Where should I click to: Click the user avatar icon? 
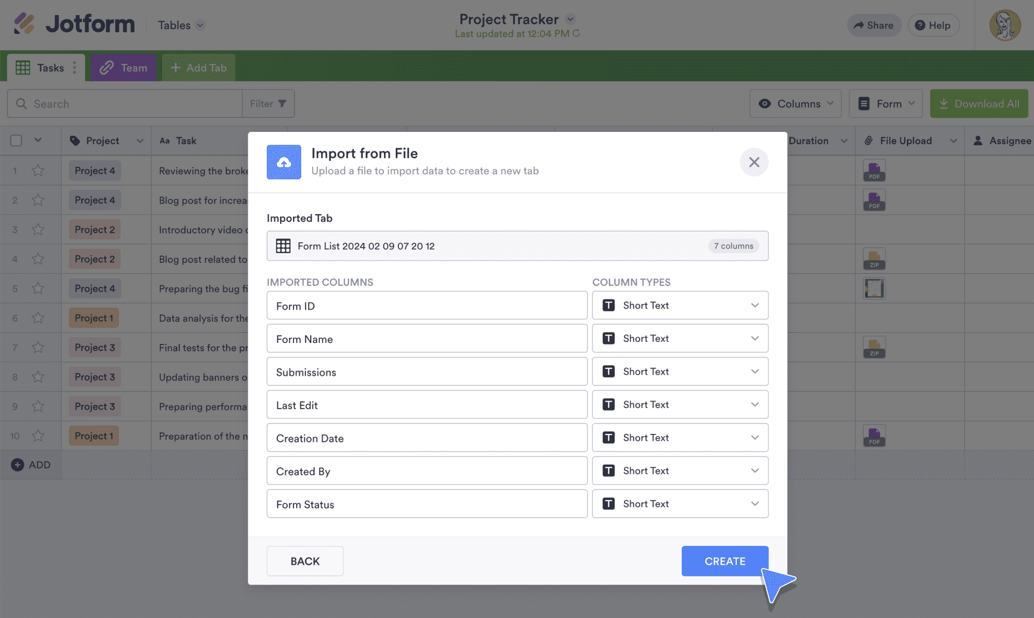[x=1004, y=25]
